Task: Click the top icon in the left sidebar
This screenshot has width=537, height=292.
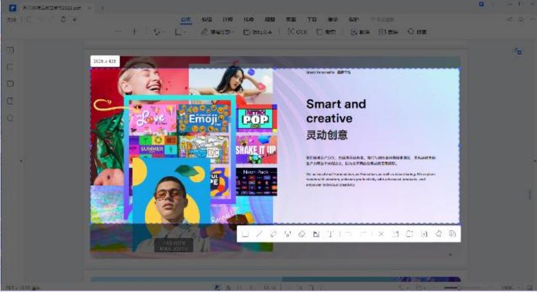Action: pos(10,50)
